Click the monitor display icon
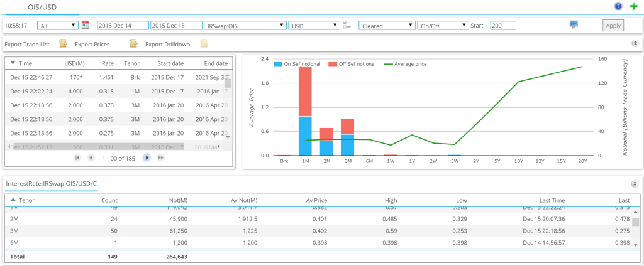644x266 pixels. [574, 24]
